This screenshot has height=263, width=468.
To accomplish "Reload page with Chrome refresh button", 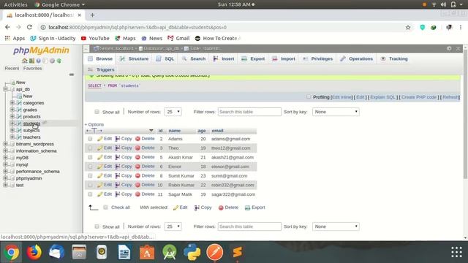I will click(x=29, y=27).
